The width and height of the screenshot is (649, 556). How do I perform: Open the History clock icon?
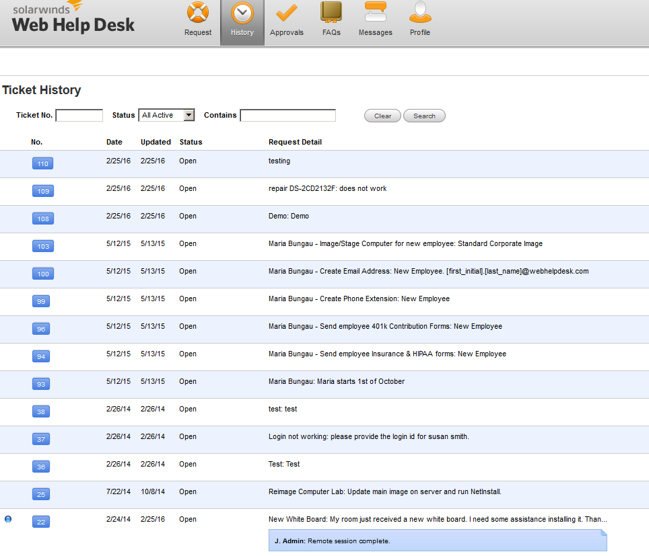tap(242, 13)
